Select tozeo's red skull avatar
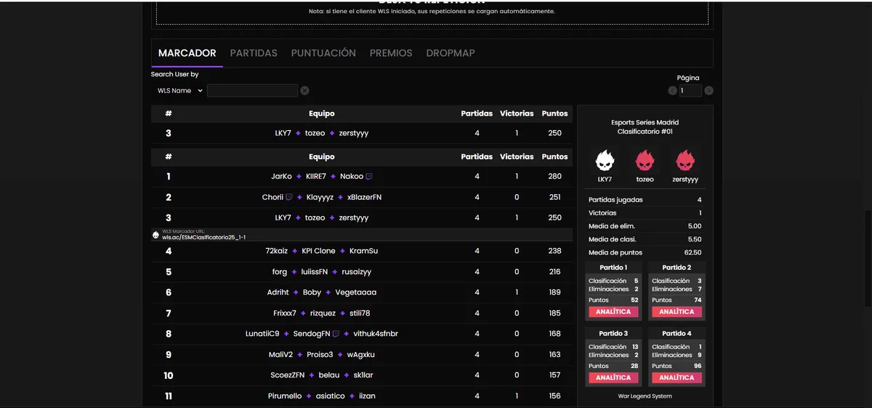 (645, 159)
